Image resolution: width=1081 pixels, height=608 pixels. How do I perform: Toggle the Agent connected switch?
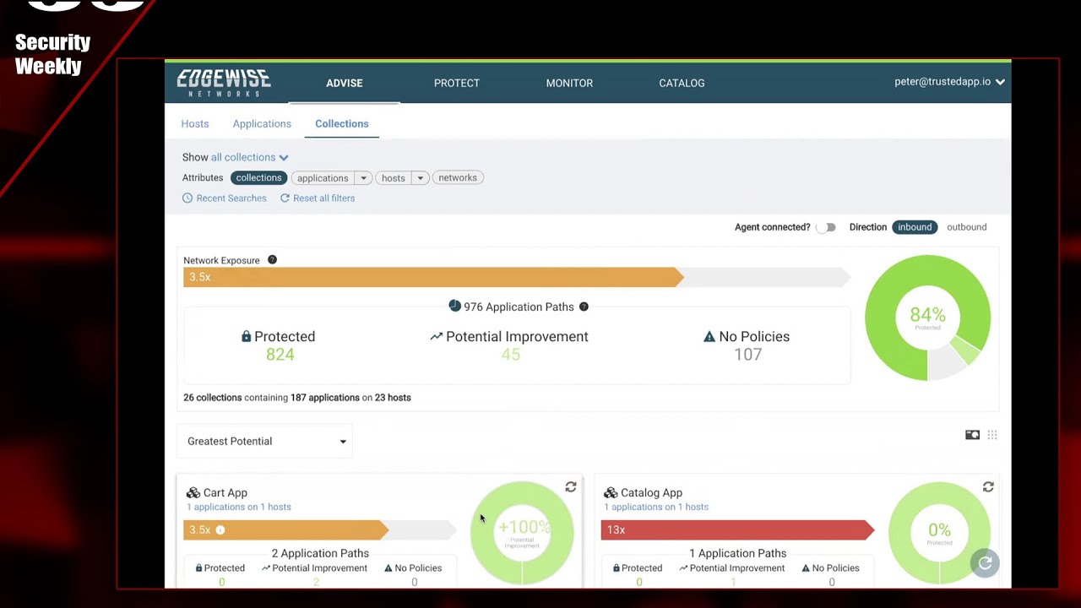pyautogui.click(x=827, y=227)
